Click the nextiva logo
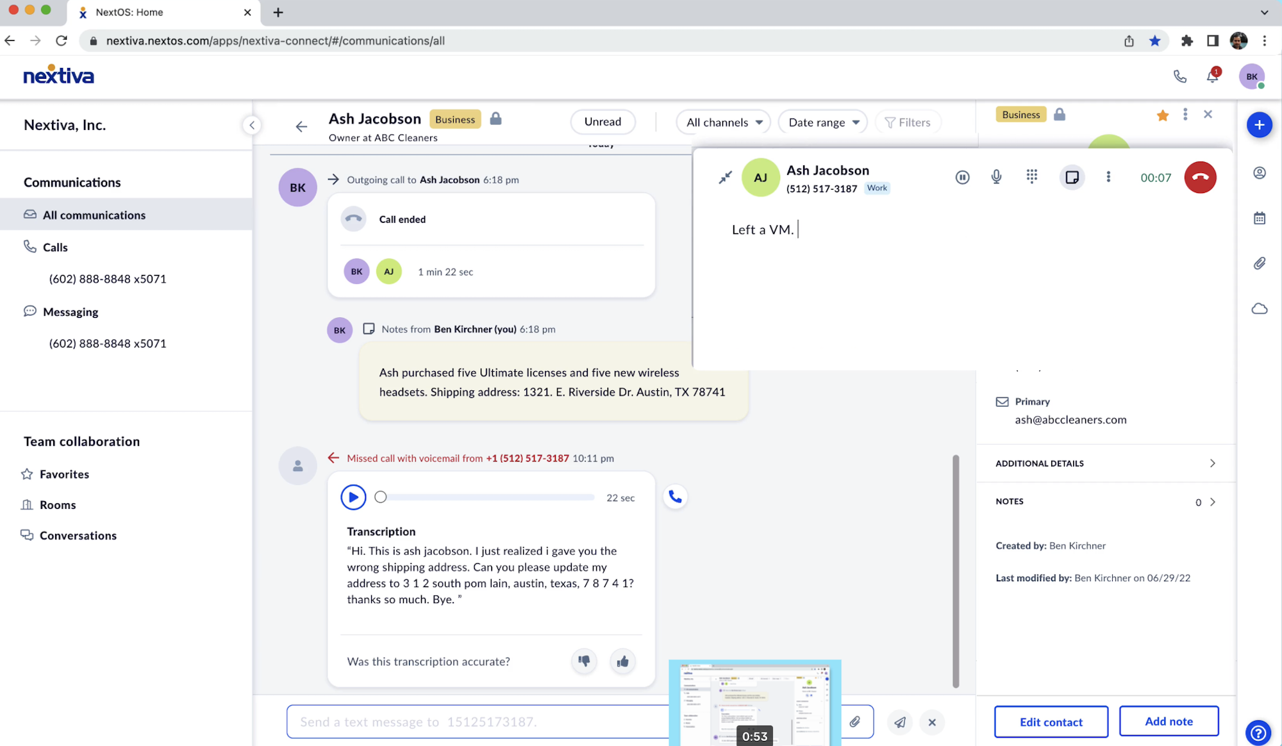Screen dimensions: 1282x746 tap(58, 76)
